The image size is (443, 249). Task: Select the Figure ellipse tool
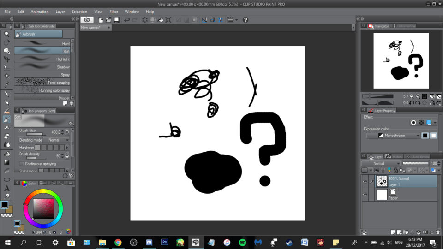[7, 179]
